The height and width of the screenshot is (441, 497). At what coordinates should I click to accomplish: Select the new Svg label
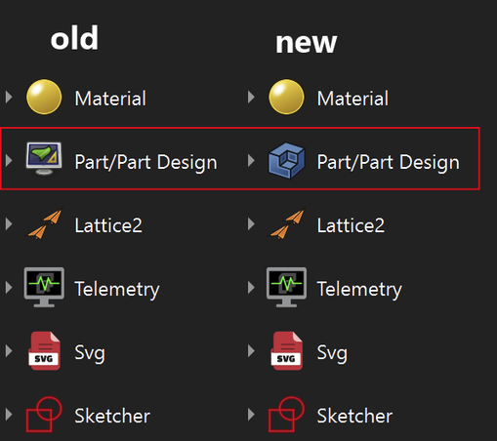(x=332, y=353)
